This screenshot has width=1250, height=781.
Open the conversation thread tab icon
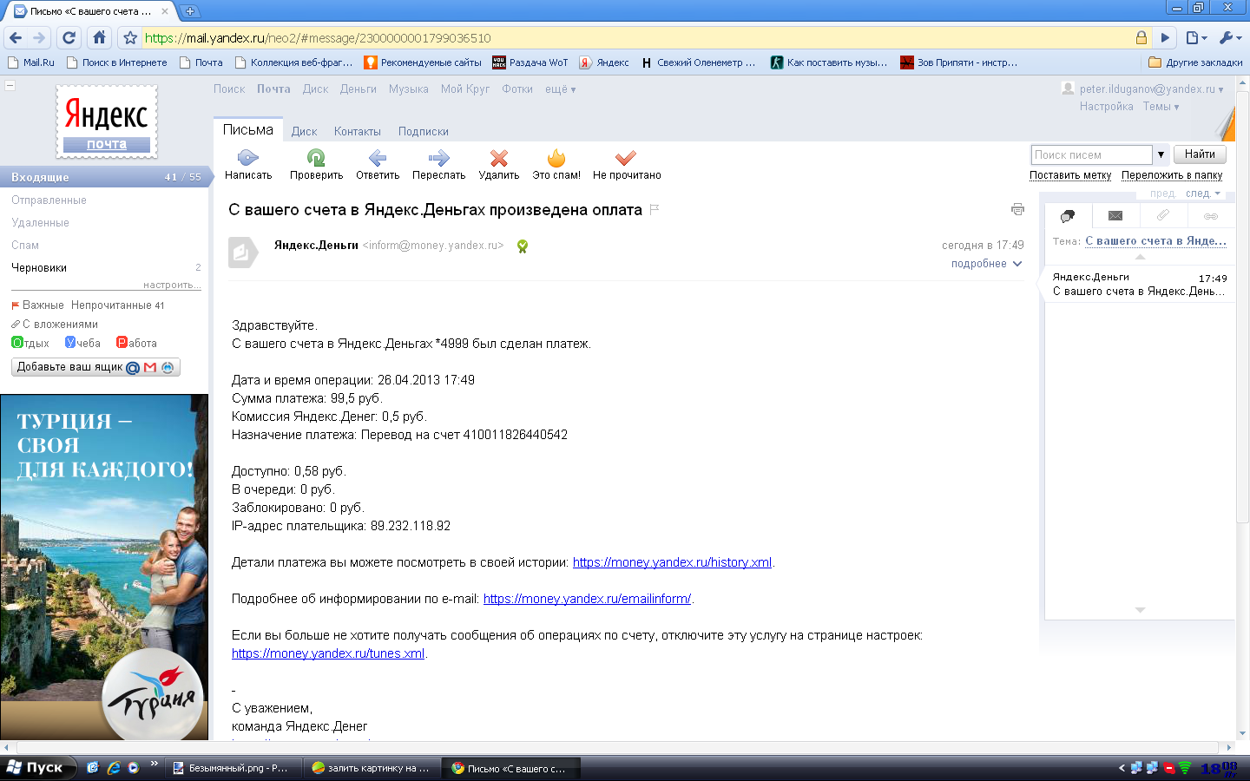(1068, 215)
